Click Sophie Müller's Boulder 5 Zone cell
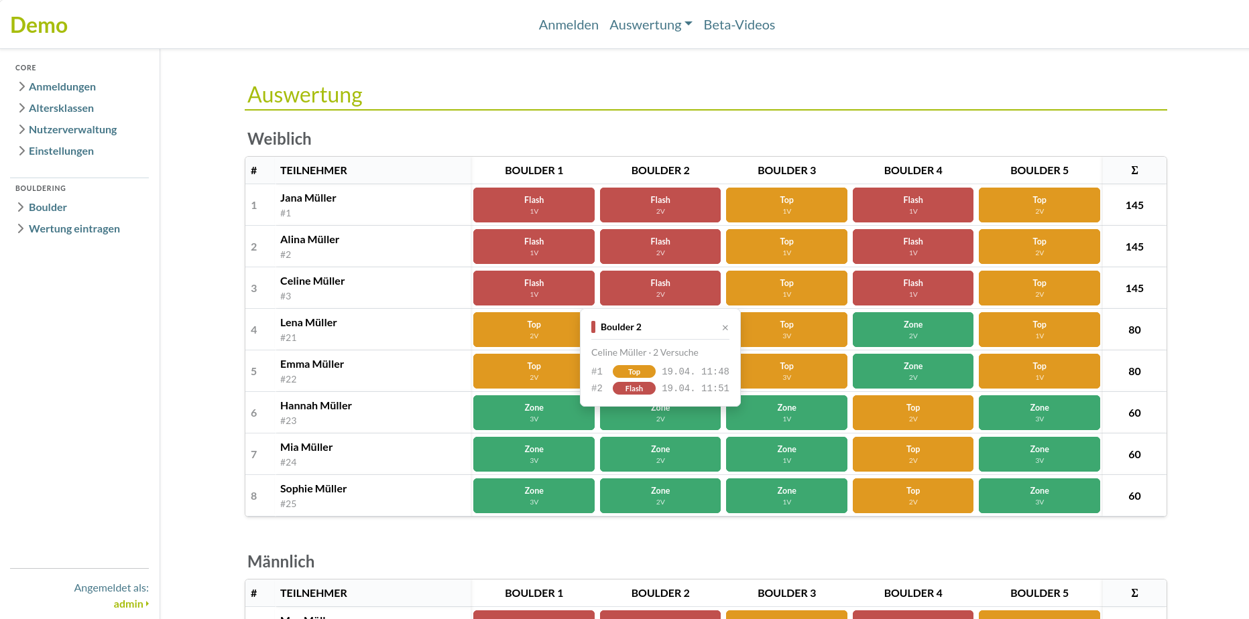 click(x=1038, y=496)
